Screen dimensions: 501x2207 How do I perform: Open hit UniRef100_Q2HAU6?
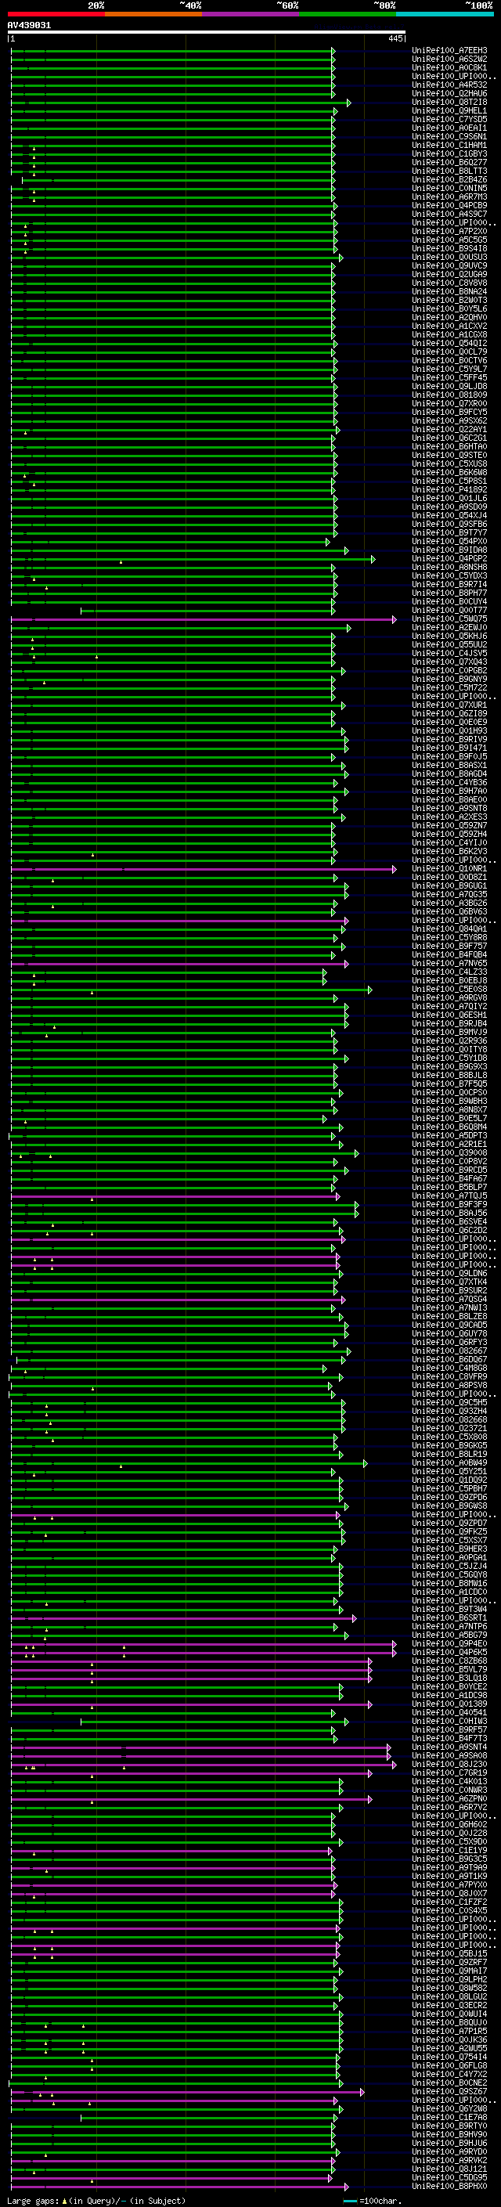(449, 93)
